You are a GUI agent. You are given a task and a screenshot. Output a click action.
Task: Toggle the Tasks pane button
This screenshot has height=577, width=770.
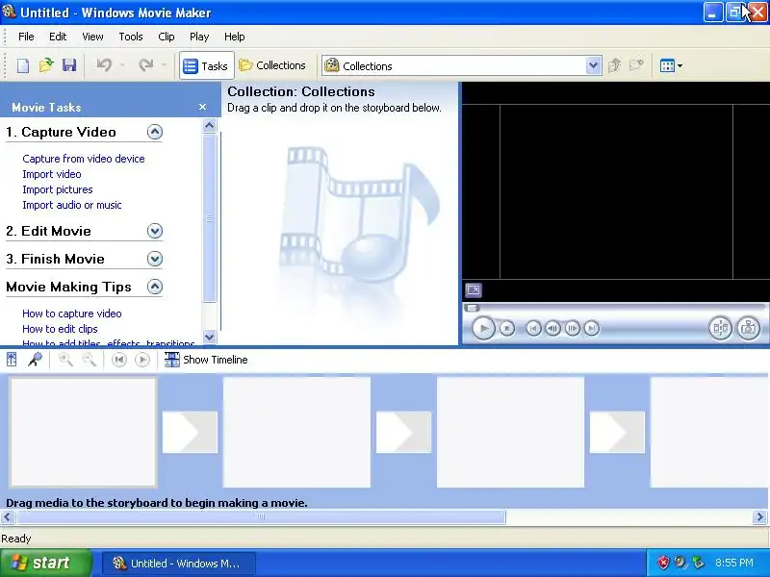pos(206,65)
